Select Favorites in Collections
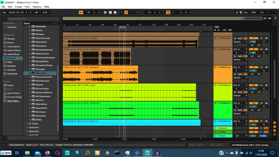The width and height of the screenshot is (279, 157). (12, 27)
